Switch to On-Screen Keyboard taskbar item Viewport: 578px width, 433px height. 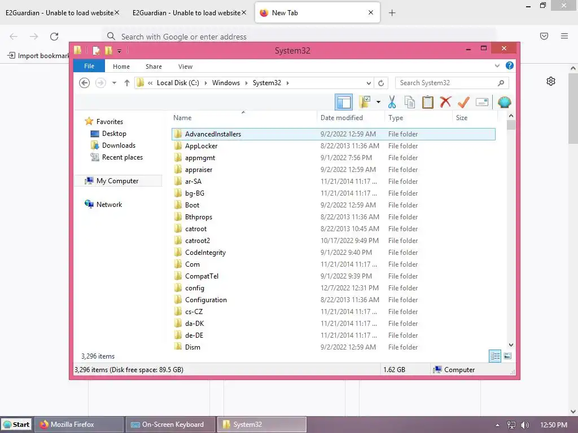[x=170, y=425]
